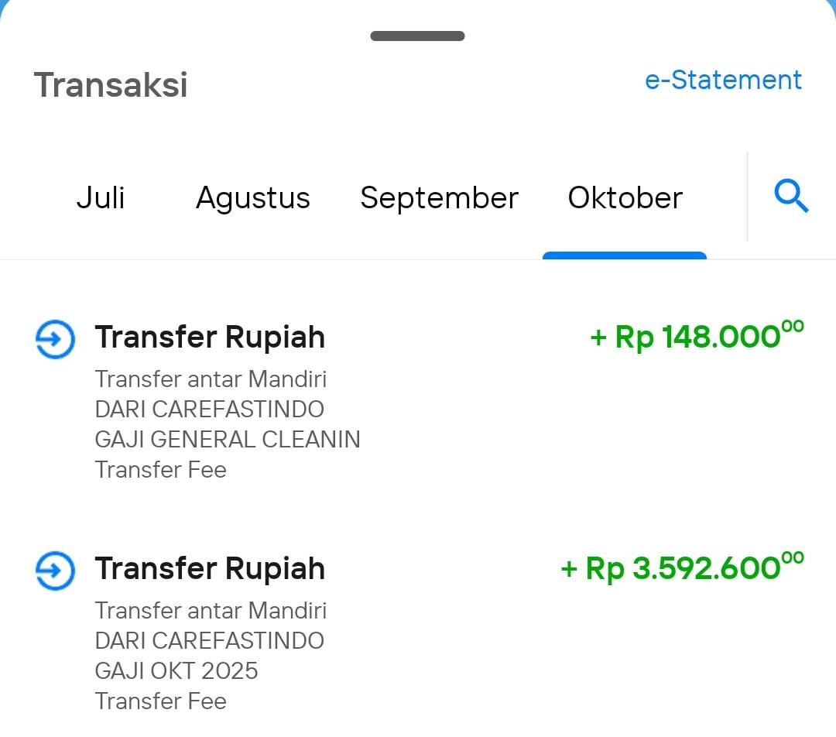Click the blue indicator under Oktober
The width and height of the screenshot is (836, 737).
625,255
